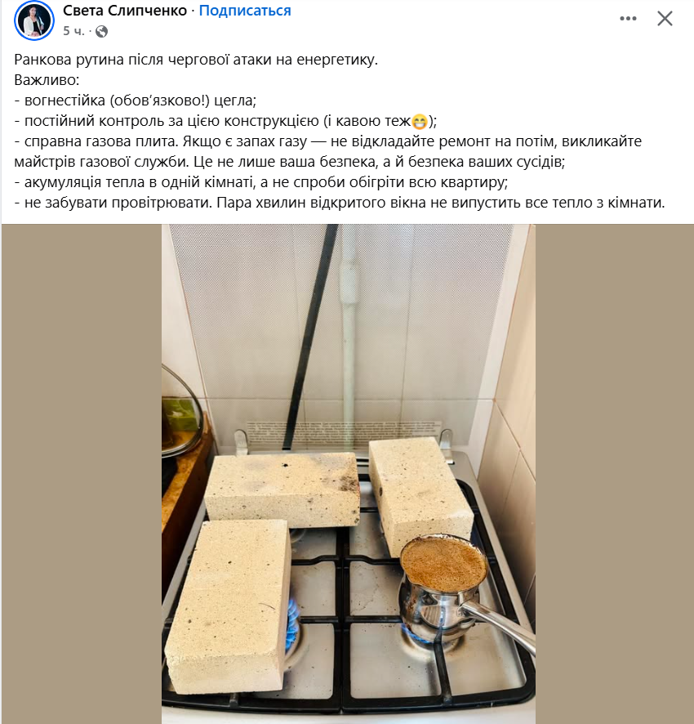Open the stove photo in full view

click(x=349, y=474)
